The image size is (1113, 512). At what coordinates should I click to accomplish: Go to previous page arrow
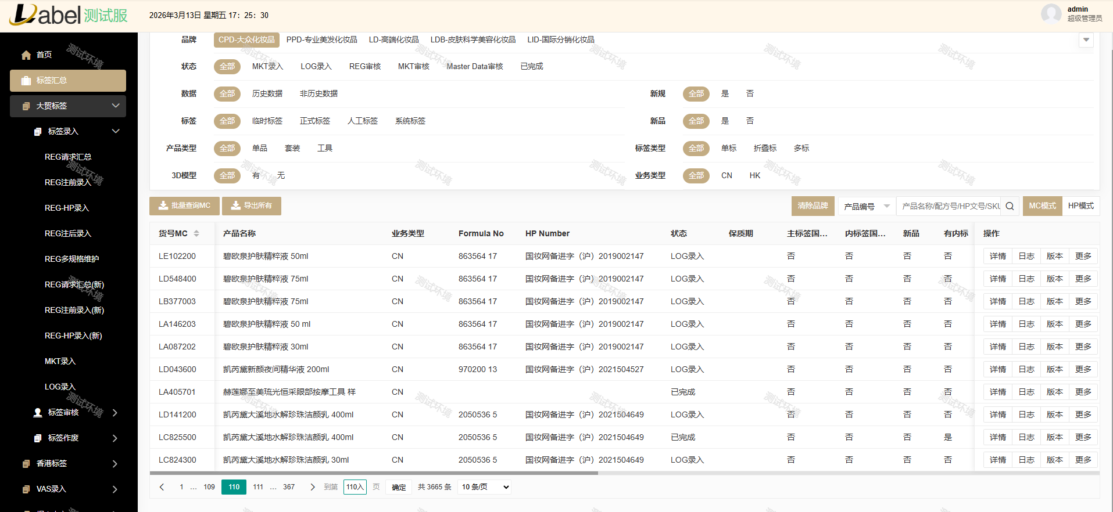[x=162, y=487]
